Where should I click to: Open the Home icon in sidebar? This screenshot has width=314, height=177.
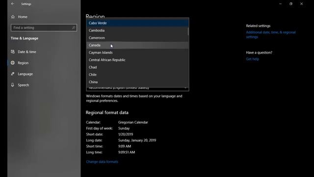pos(13,17)
